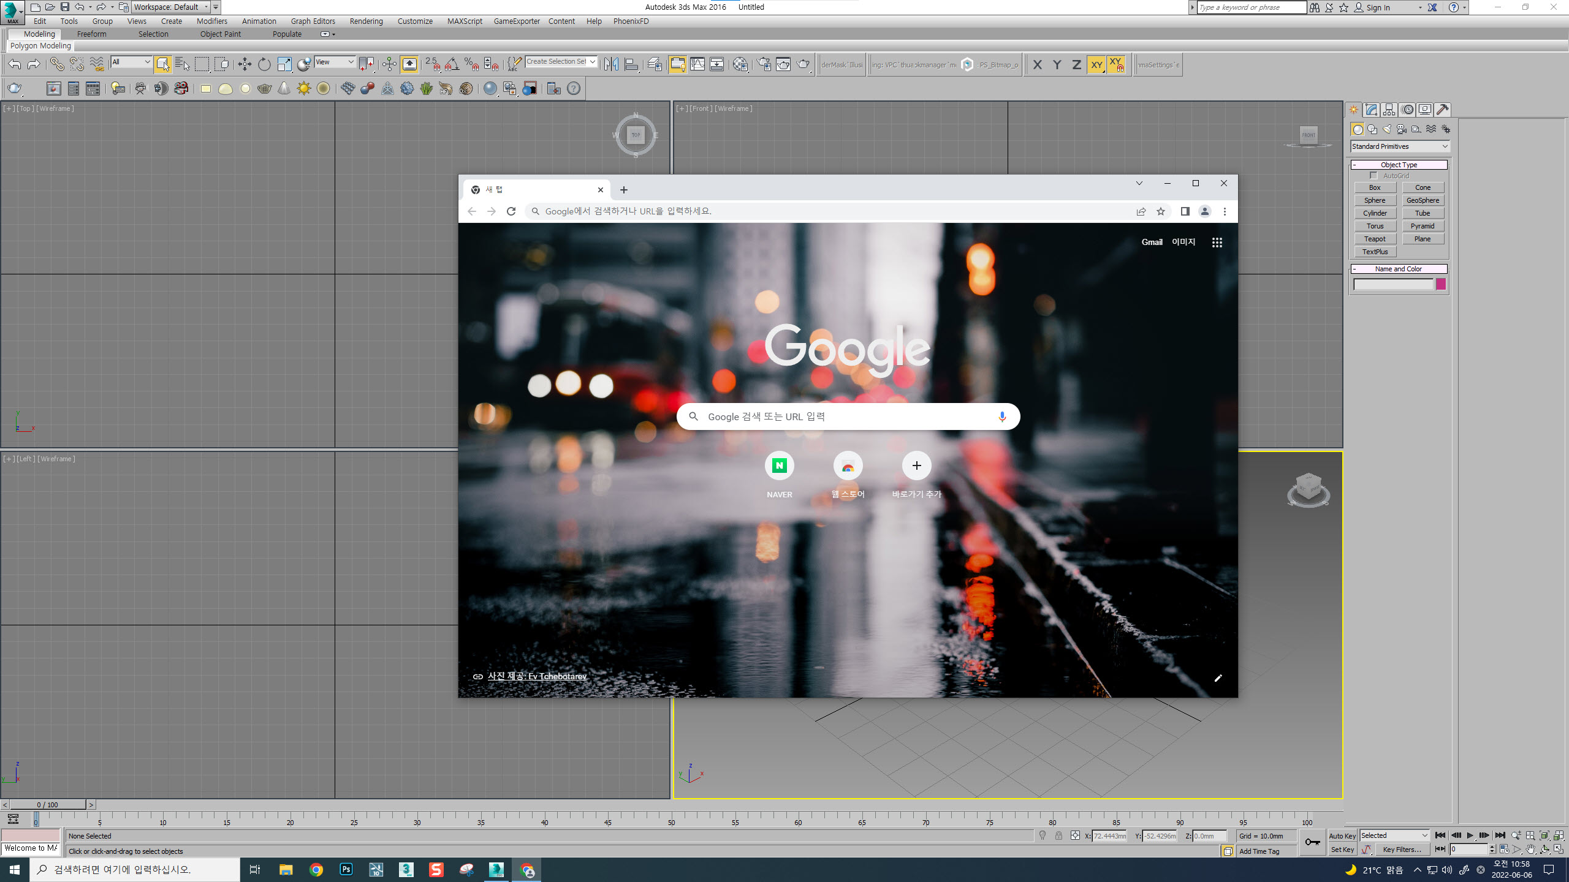The image size is (1569, 882).
Task: Switch to the Freeform ribbon tab
Action: click(x=91, y=34)
